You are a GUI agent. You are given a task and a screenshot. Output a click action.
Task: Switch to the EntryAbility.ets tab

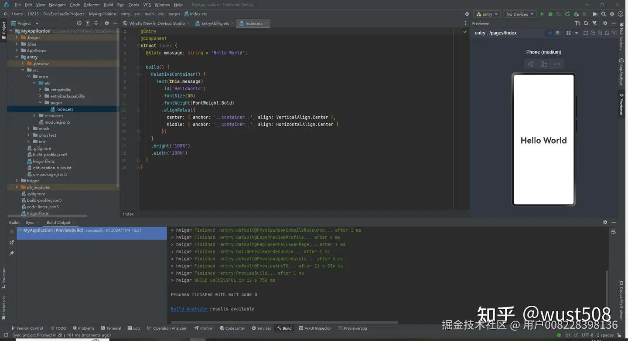pyautogui.click(x=215, y=23)
